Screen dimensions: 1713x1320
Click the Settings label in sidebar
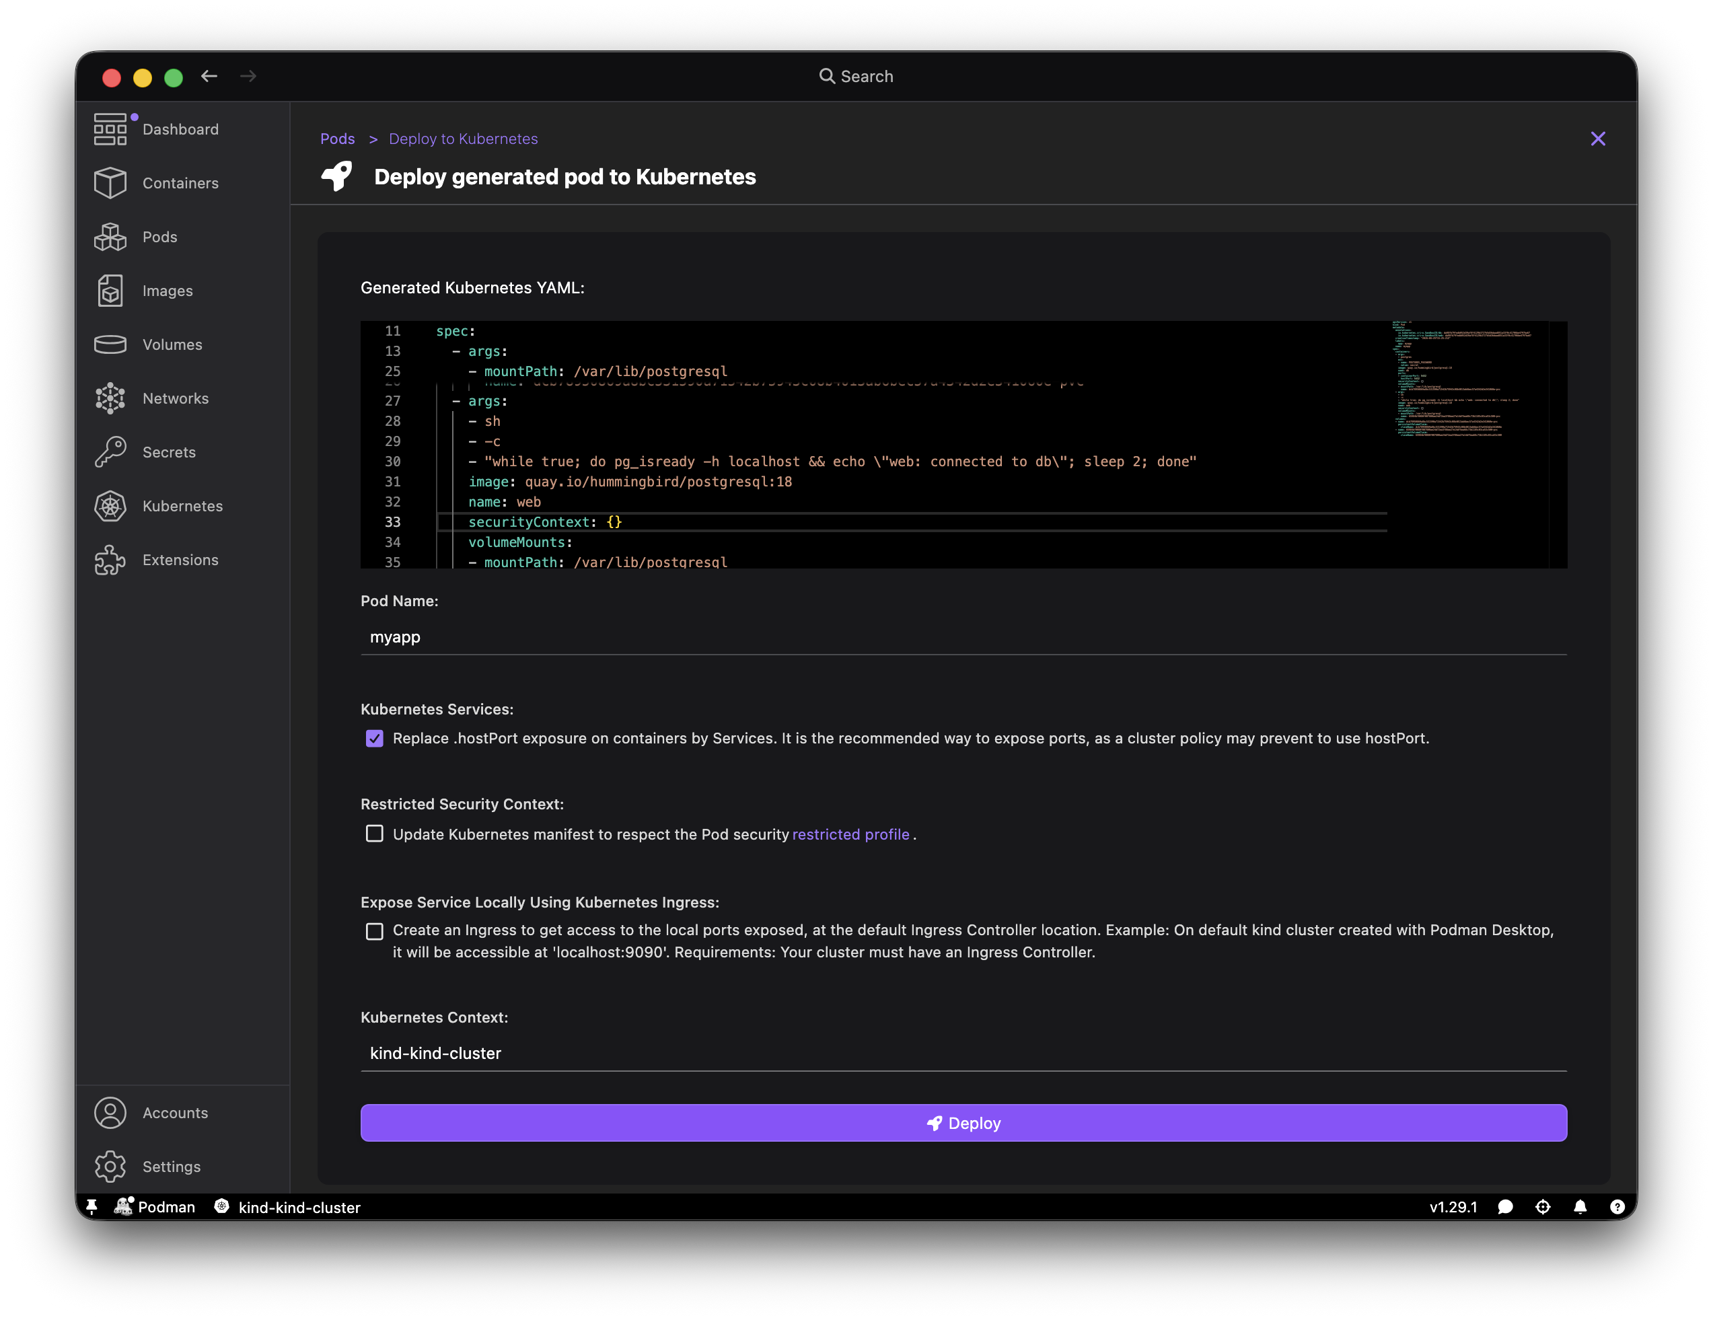click(171, 1167)
